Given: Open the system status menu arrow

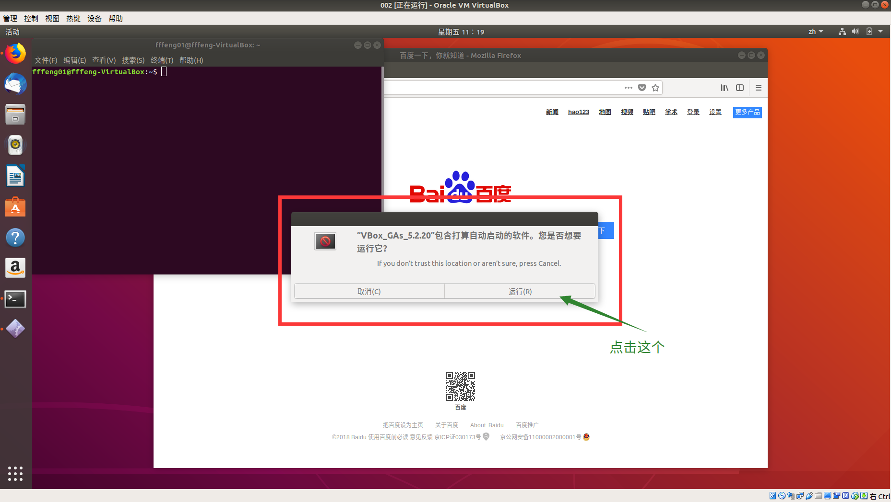Looking at the screenshot, I should pos(880,32).
